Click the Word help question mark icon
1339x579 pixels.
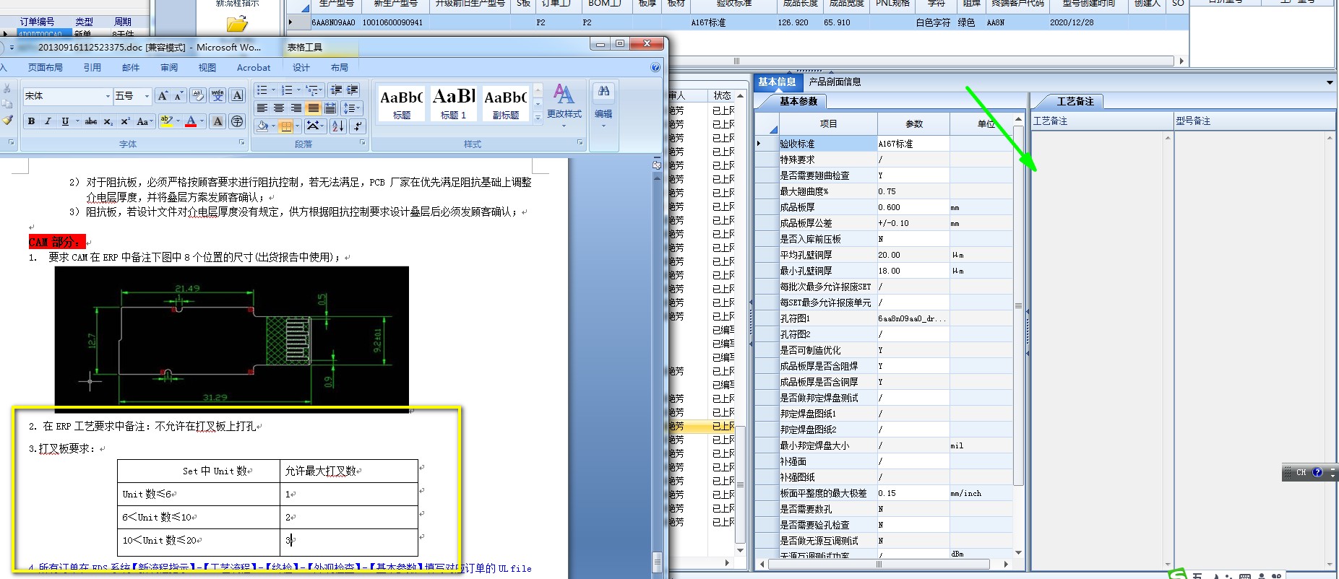tap(655, 67)
